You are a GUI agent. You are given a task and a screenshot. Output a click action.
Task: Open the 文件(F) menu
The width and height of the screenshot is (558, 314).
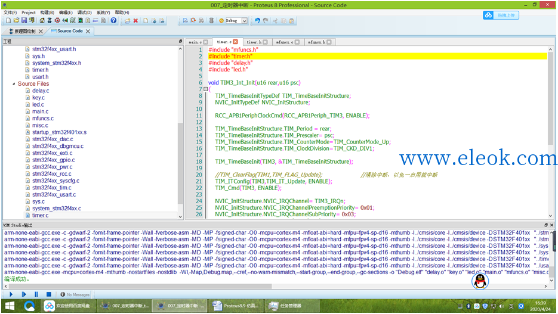coord(10,13)
